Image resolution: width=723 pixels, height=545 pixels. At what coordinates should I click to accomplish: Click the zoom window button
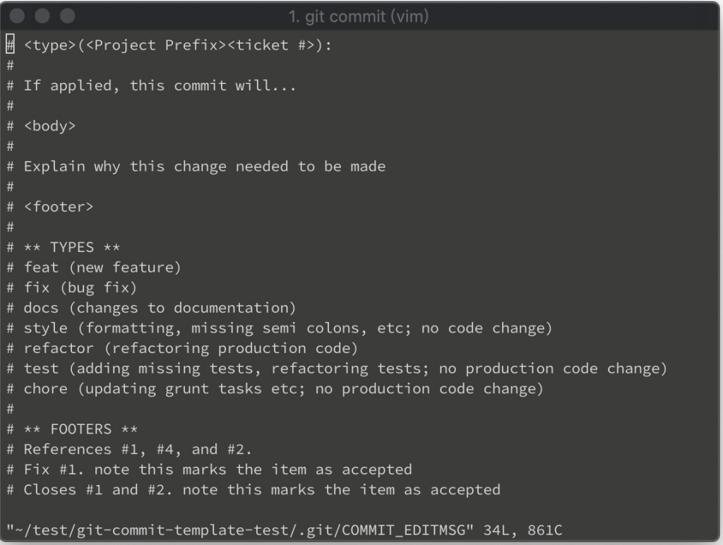coord(67,16)
